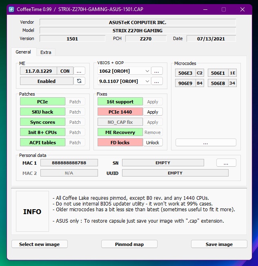
Task: Click the maximize window icon
Action: pyautogui.click(x=224, y=9)
